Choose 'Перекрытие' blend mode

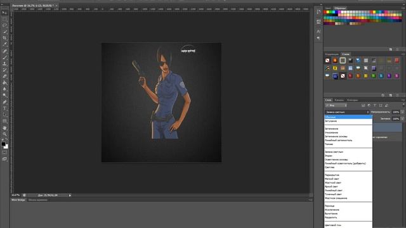pos(348,175)
